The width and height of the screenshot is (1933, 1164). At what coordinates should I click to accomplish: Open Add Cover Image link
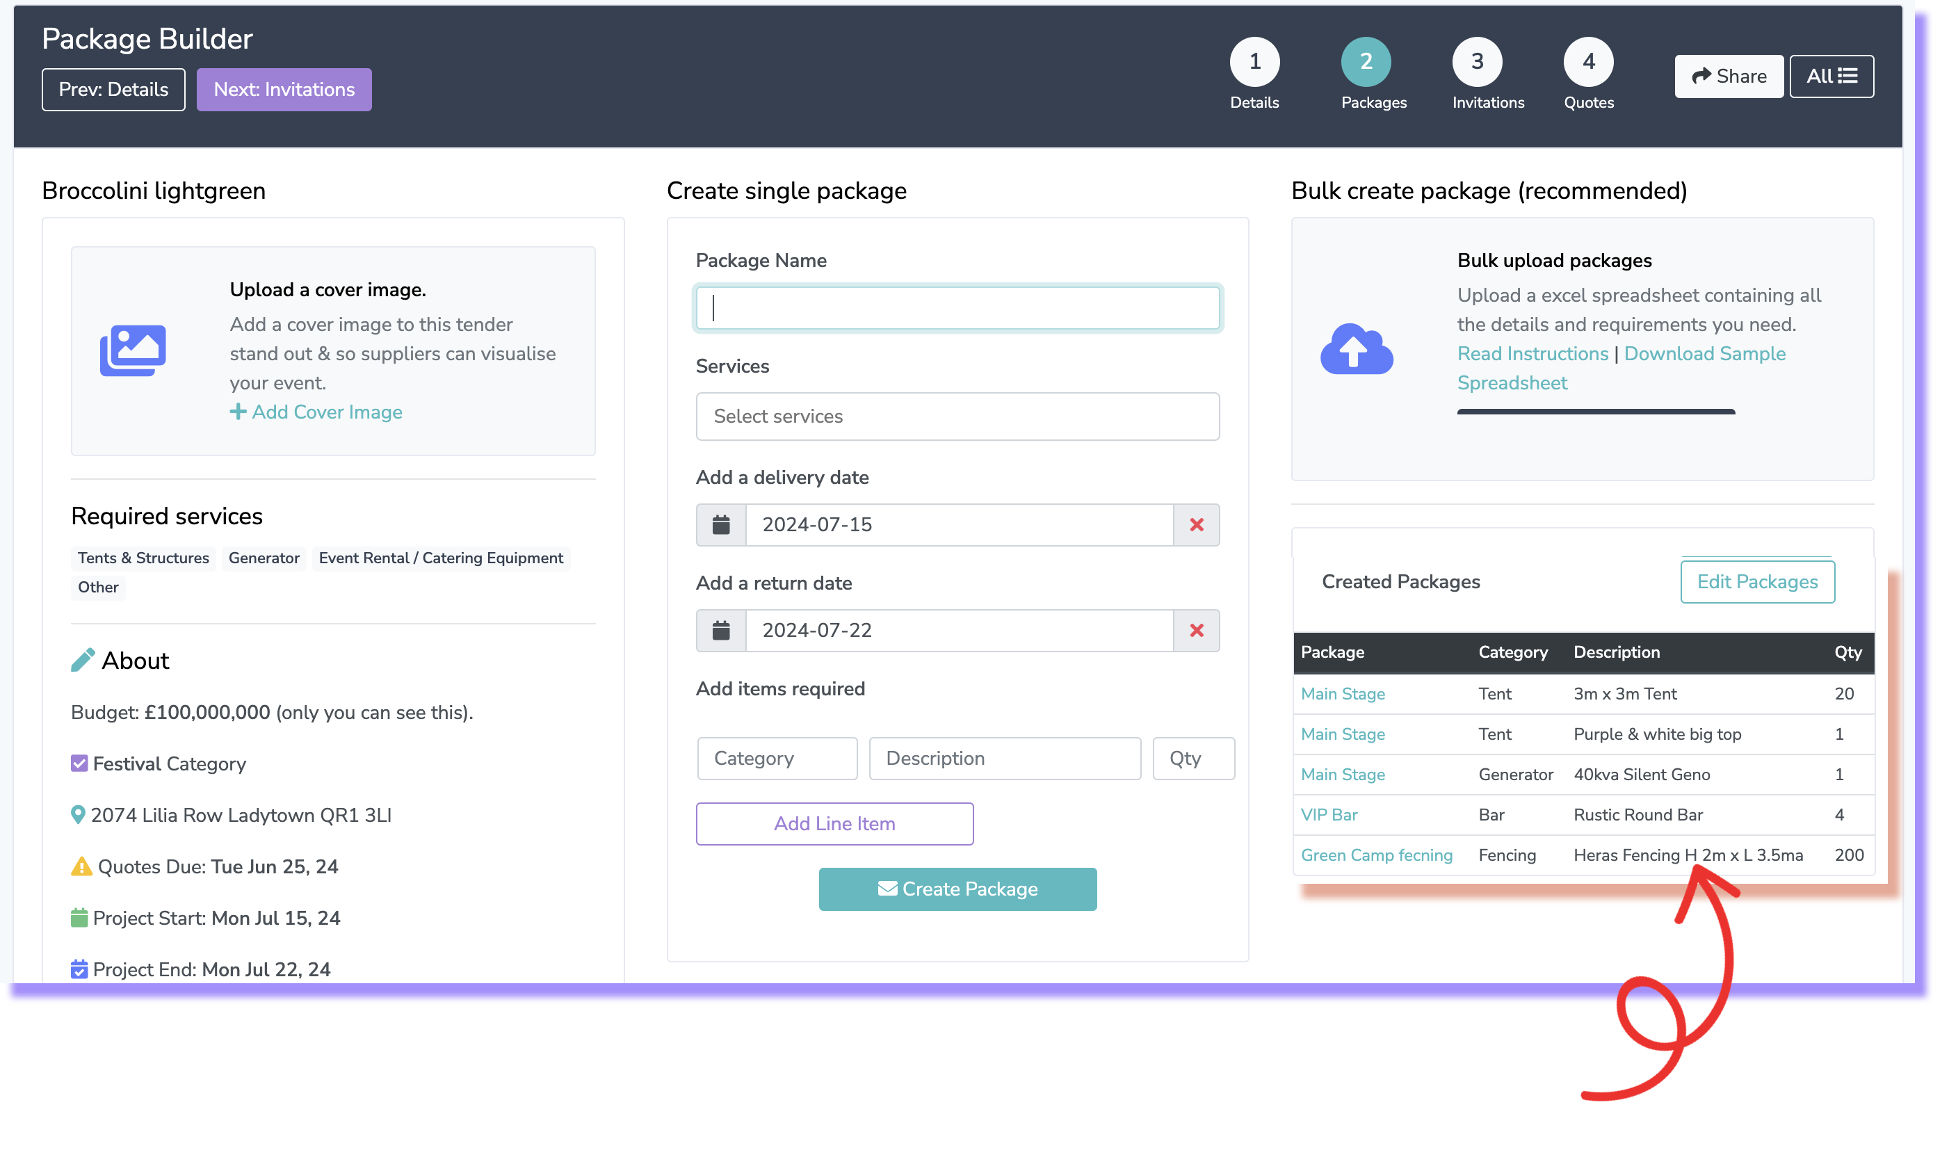coord(316,412)
